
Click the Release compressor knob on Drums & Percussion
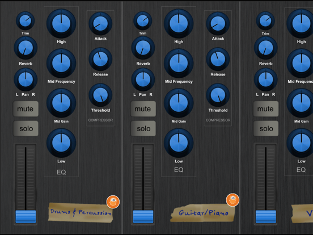pos(100,59)
